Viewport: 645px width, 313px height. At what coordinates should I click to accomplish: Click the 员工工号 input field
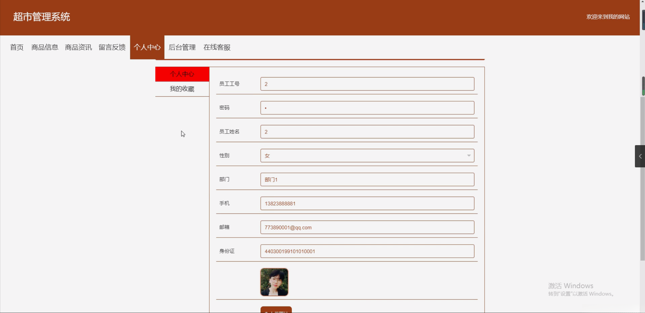point(367,84)
